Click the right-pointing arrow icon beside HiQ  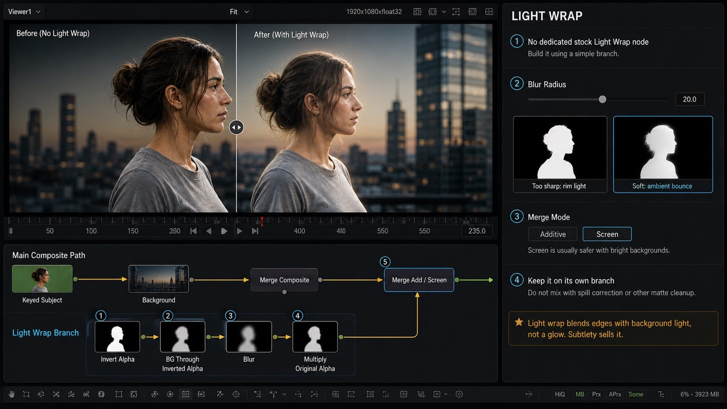coord(529,394)
